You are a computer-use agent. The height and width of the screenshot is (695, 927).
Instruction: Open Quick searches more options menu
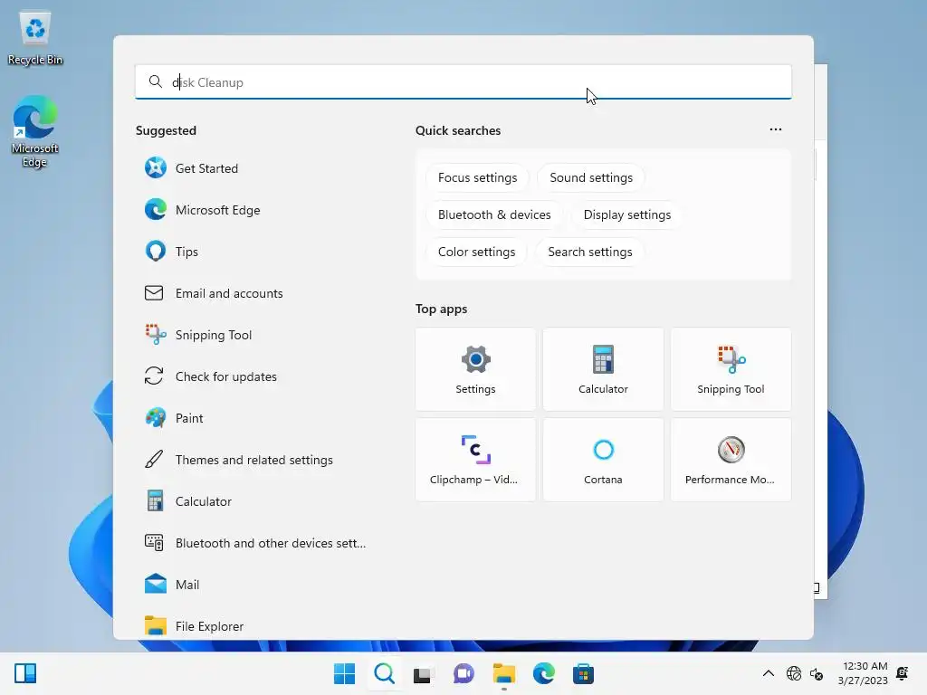pos(776,129)
